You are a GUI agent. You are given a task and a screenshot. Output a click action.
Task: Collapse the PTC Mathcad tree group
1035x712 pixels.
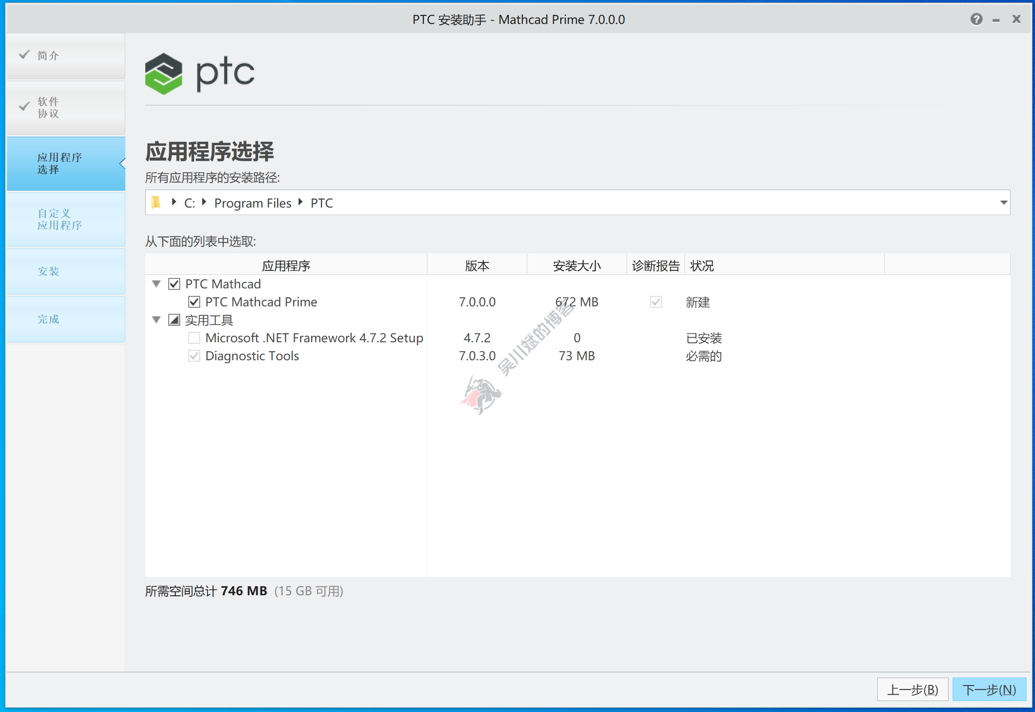tap(156, 284)
